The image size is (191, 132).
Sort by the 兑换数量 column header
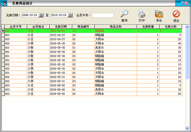click(148, 26)
